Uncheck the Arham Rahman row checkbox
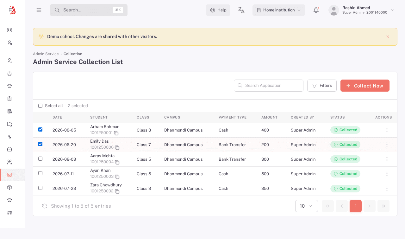Viewport: 405px width, 239px height. pyautogui.click(x=40, y=129)
